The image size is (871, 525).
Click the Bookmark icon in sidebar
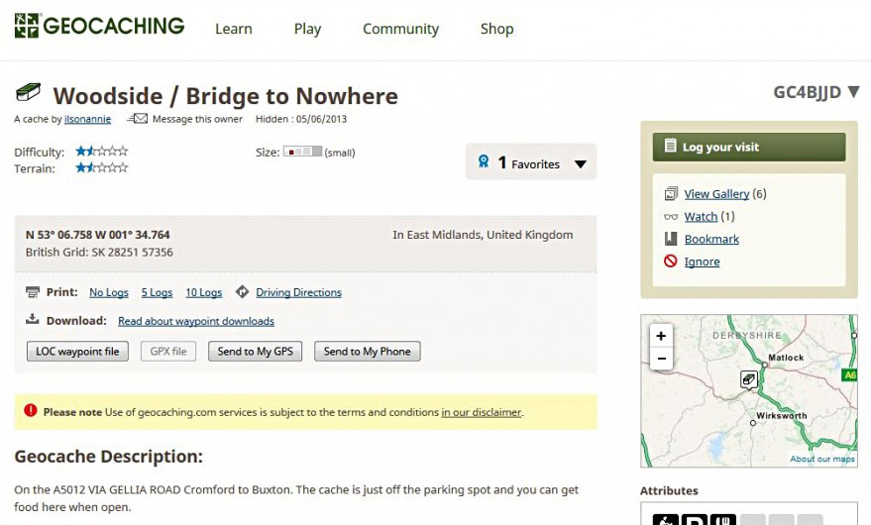point(671,240)
